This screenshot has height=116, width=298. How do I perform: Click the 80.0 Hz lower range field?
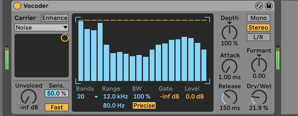[114, 105]
